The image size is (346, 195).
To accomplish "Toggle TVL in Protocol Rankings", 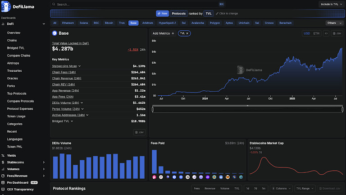I will click(x=237, y=189).
